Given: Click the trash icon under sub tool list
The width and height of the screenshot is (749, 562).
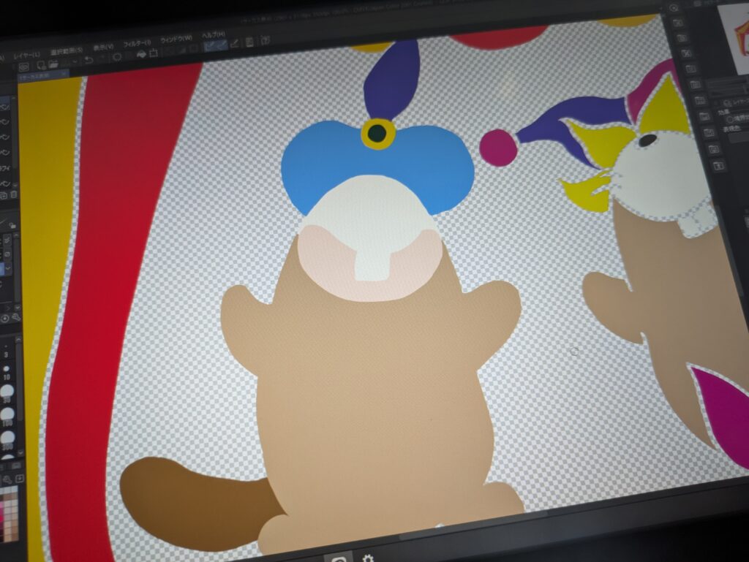Looking at the screenshot, I should (x=14, y=194).
